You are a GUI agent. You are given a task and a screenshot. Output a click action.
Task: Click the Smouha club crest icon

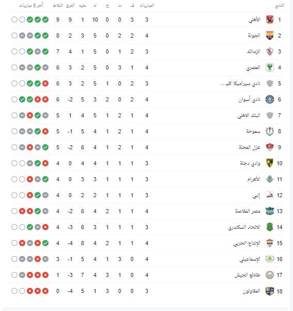270,131
